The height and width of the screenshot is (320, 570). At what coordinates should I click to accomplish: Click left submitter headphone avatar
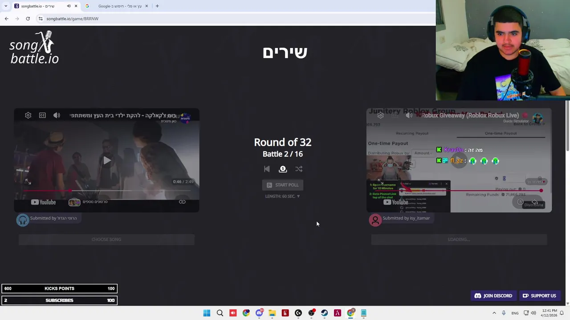pyautogui.click(x=23, y=220)
